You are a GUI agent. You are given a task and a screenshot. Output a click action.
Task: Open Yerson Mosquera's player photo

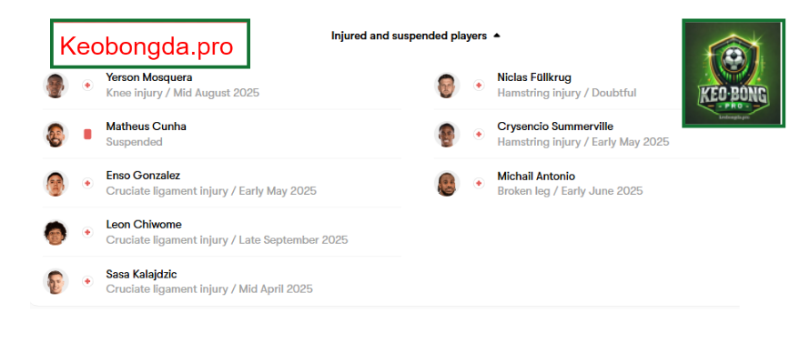click(56, 86)
